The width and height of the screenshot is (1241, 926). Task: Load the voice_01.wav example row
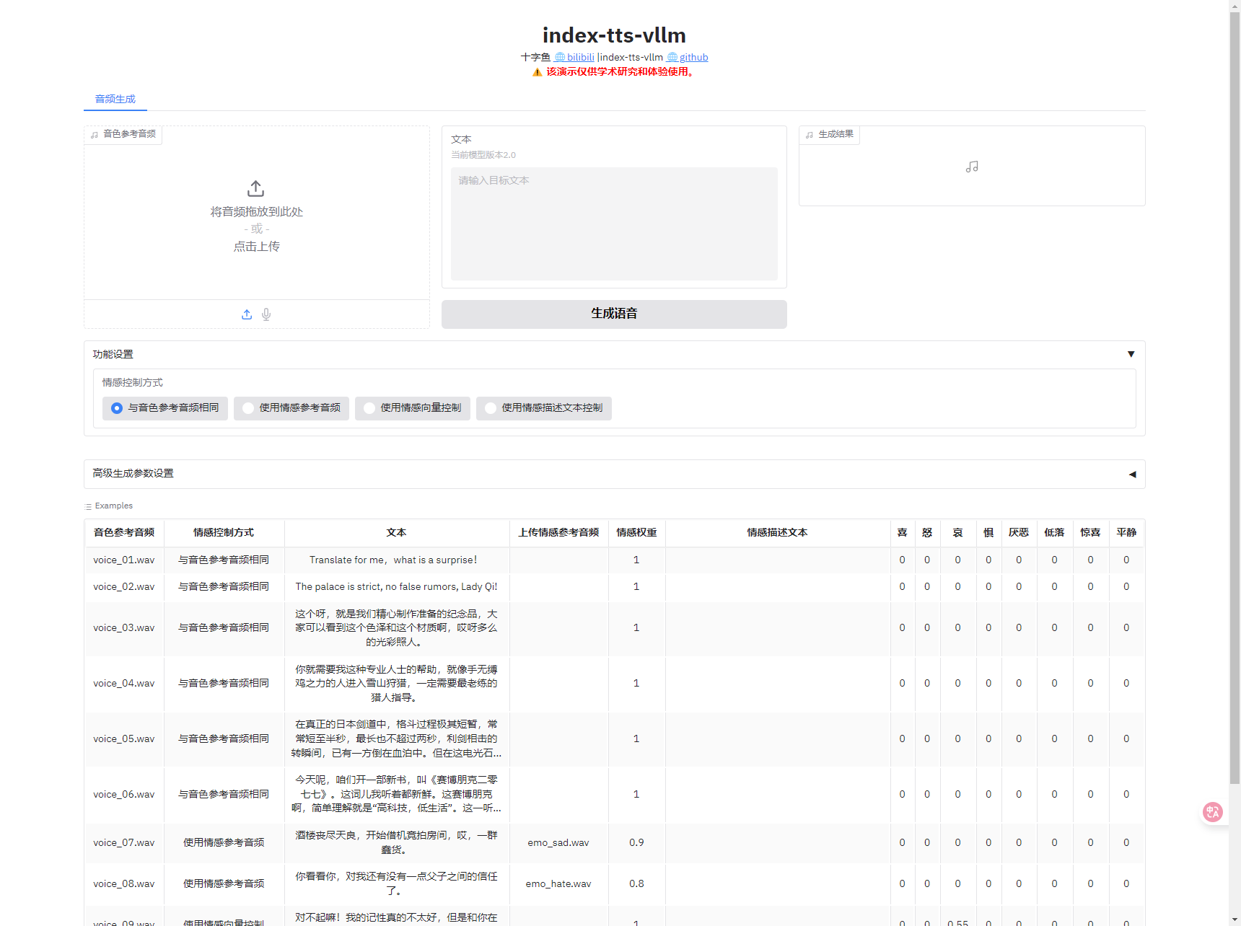click(124, 560)
